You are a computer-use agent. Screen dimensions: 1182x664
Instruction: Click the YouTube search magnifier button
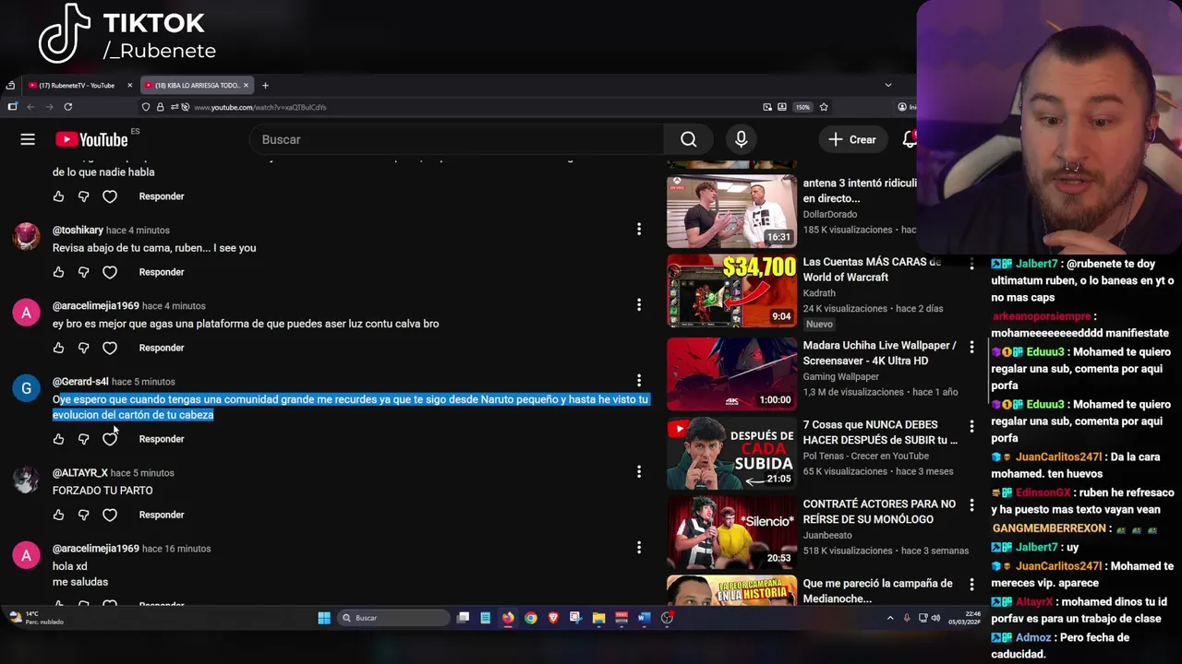click(688, 139)
